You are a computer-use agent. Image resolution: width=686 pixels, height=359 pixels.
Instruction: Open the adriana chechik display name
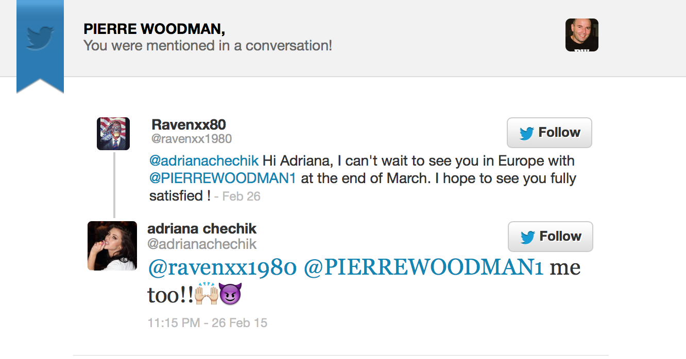[202, 228]
